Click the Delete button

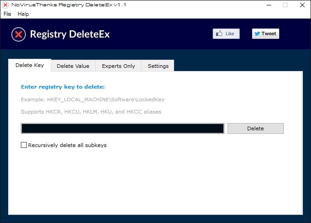point(256,128)
